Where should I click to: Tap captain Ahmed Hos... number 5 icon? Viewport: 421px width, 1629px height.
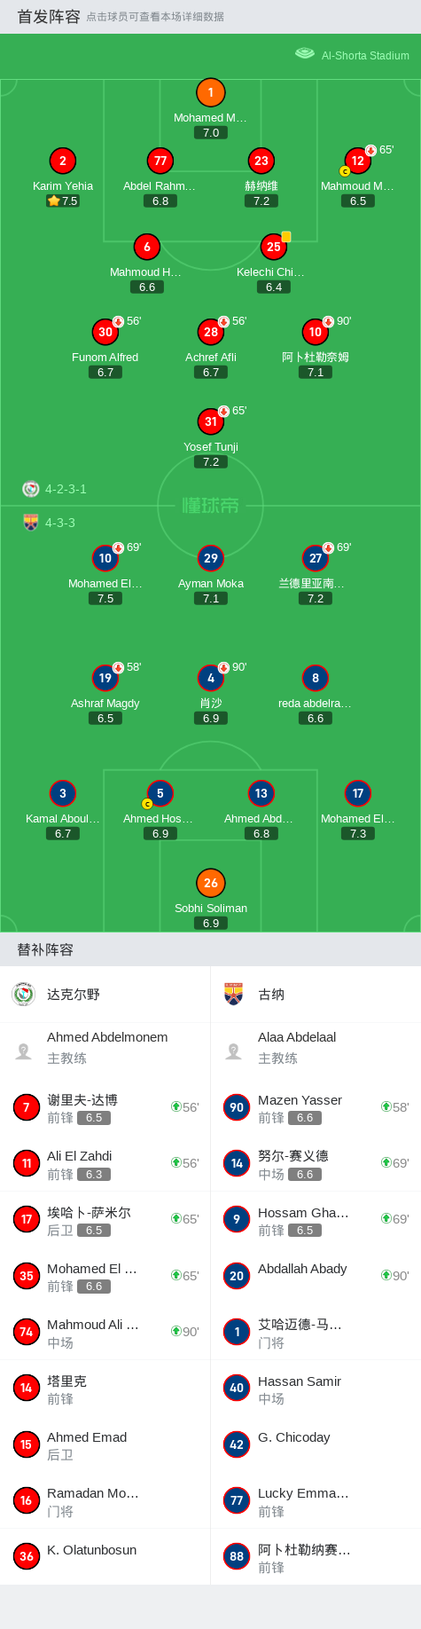pos(160,793)
